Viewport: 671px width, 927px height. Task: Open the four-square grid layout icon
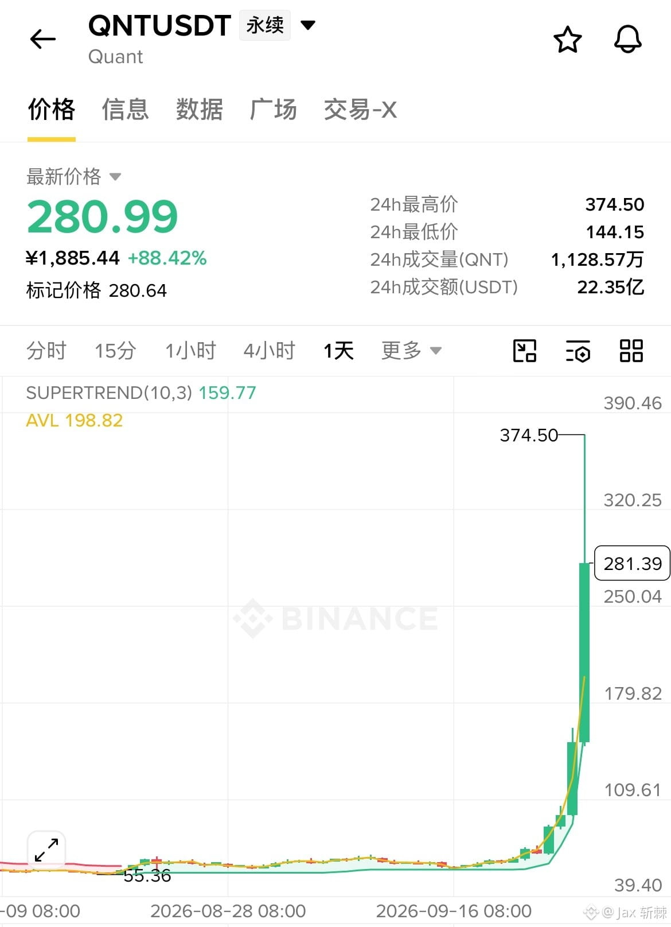(x=631, y=350)
